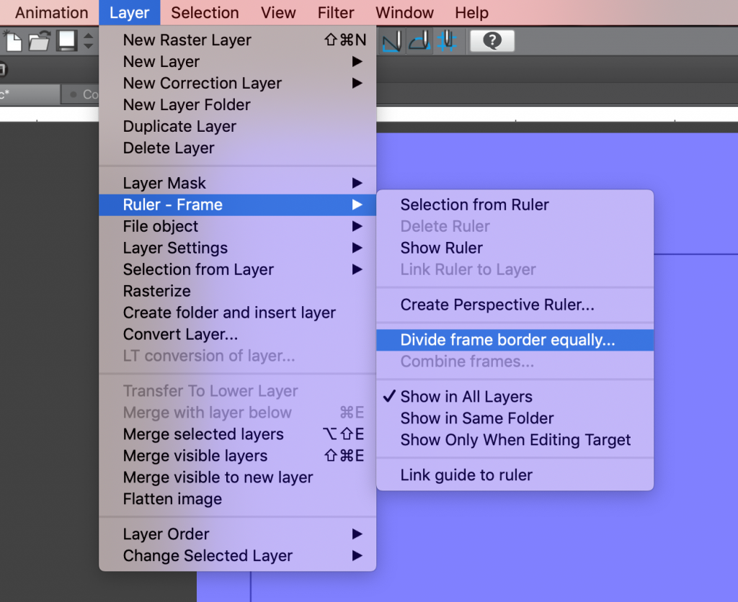Screen dimensions: 738x602
Task: Click the Save icon in toolbar
Action: tap(67, 41)
